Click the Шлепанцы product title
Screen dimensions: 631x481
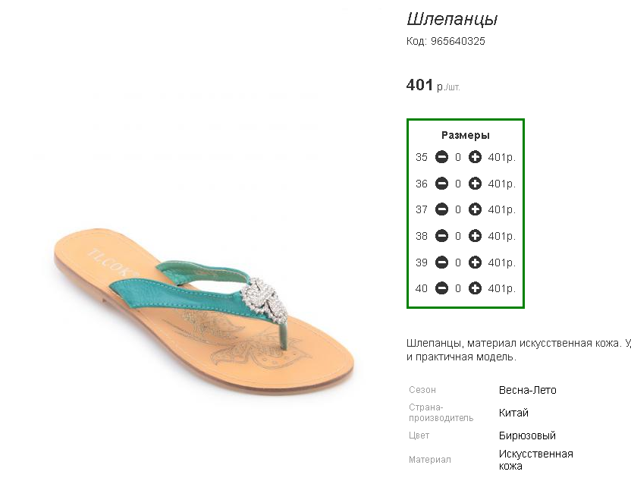pyautogui.click(x=452, y=19)
